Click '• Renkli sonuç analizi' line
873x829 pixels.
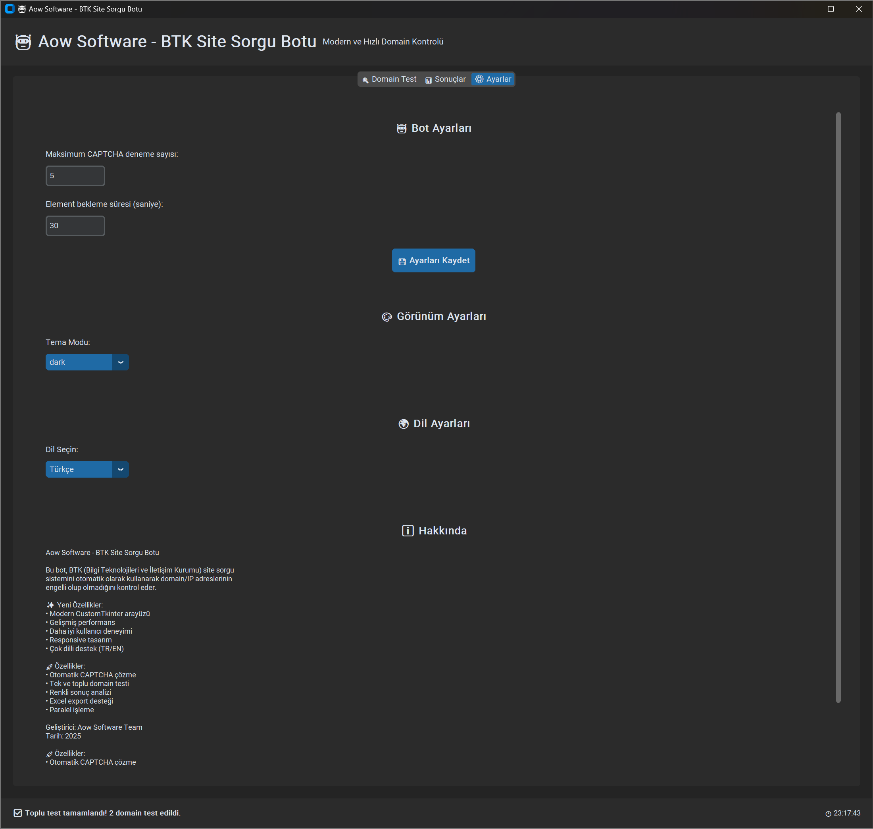click(78, 692)
